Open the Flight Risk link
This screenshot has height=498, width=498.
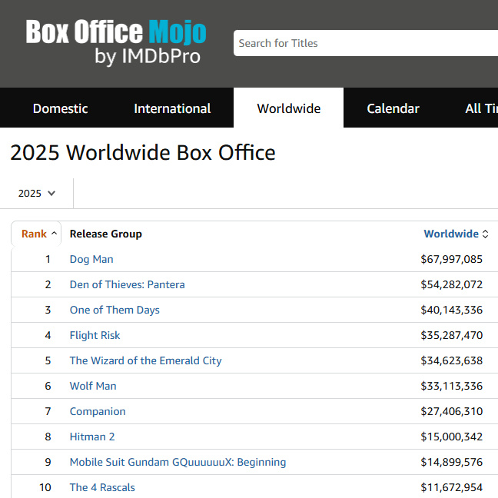click(95, 335)
